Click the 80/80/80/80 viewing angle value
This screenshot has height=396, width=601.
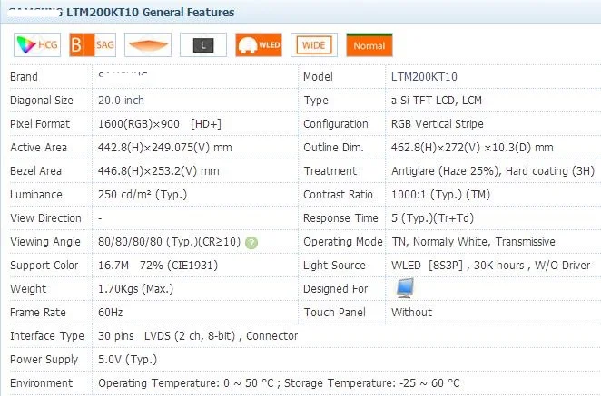pos(170,242)
